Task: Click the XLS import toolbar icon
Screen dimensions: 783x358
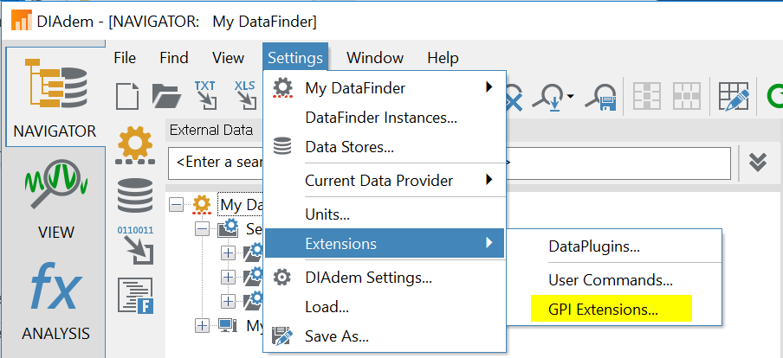Action: [x=245, y=95]
